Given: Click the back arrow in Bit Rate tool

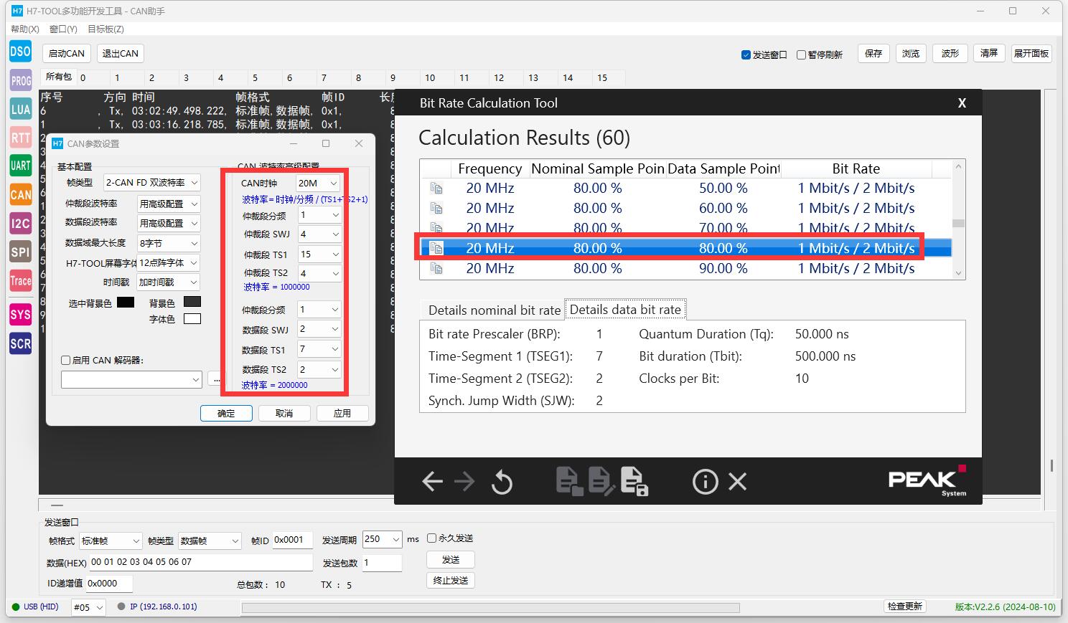Looking at the screenshot, I should pos(432,481).
